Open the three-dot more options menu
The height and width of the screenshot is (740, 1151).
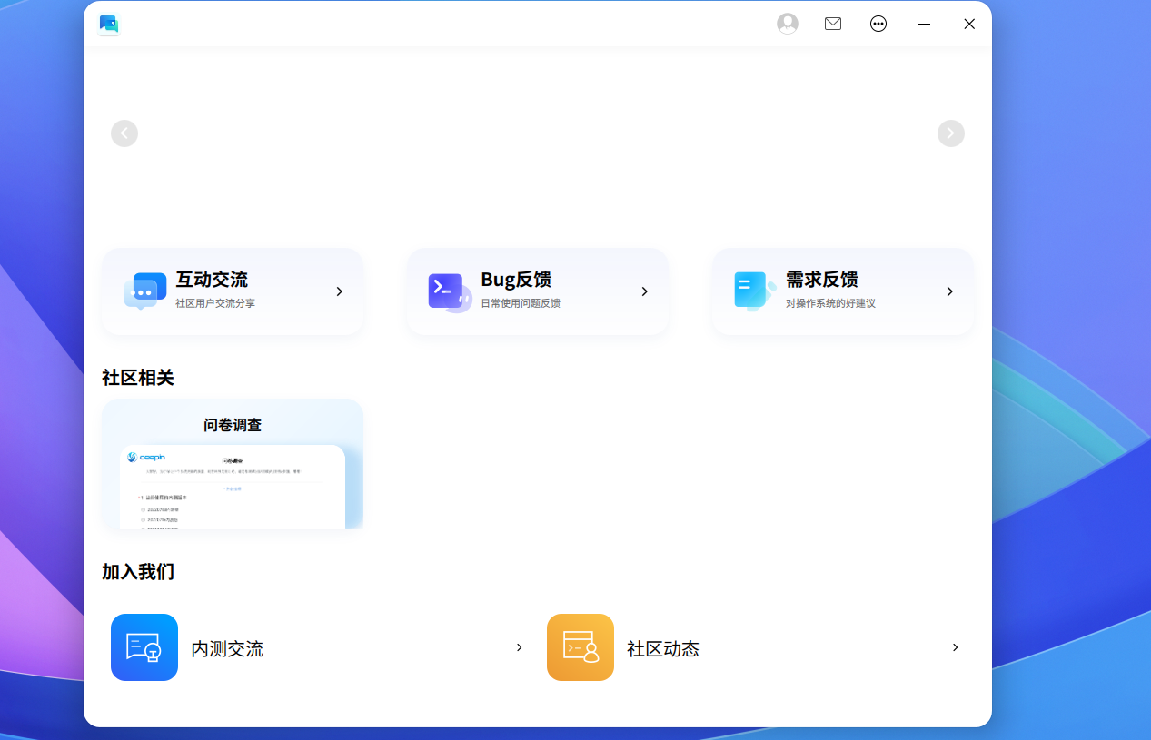click(878, 24)
